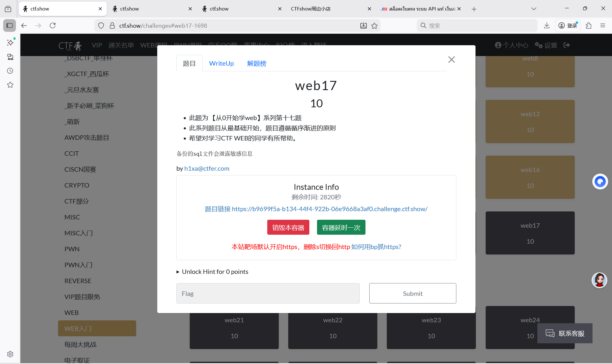This screenshot has width=612, height=364.
Task: Open sidebar settings gear
Action: (10, 354)
